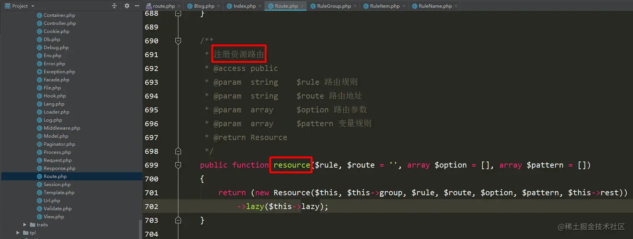Select File.php in project tree
The height and width of the screenshot is (239, 633).
pos(52,88)
